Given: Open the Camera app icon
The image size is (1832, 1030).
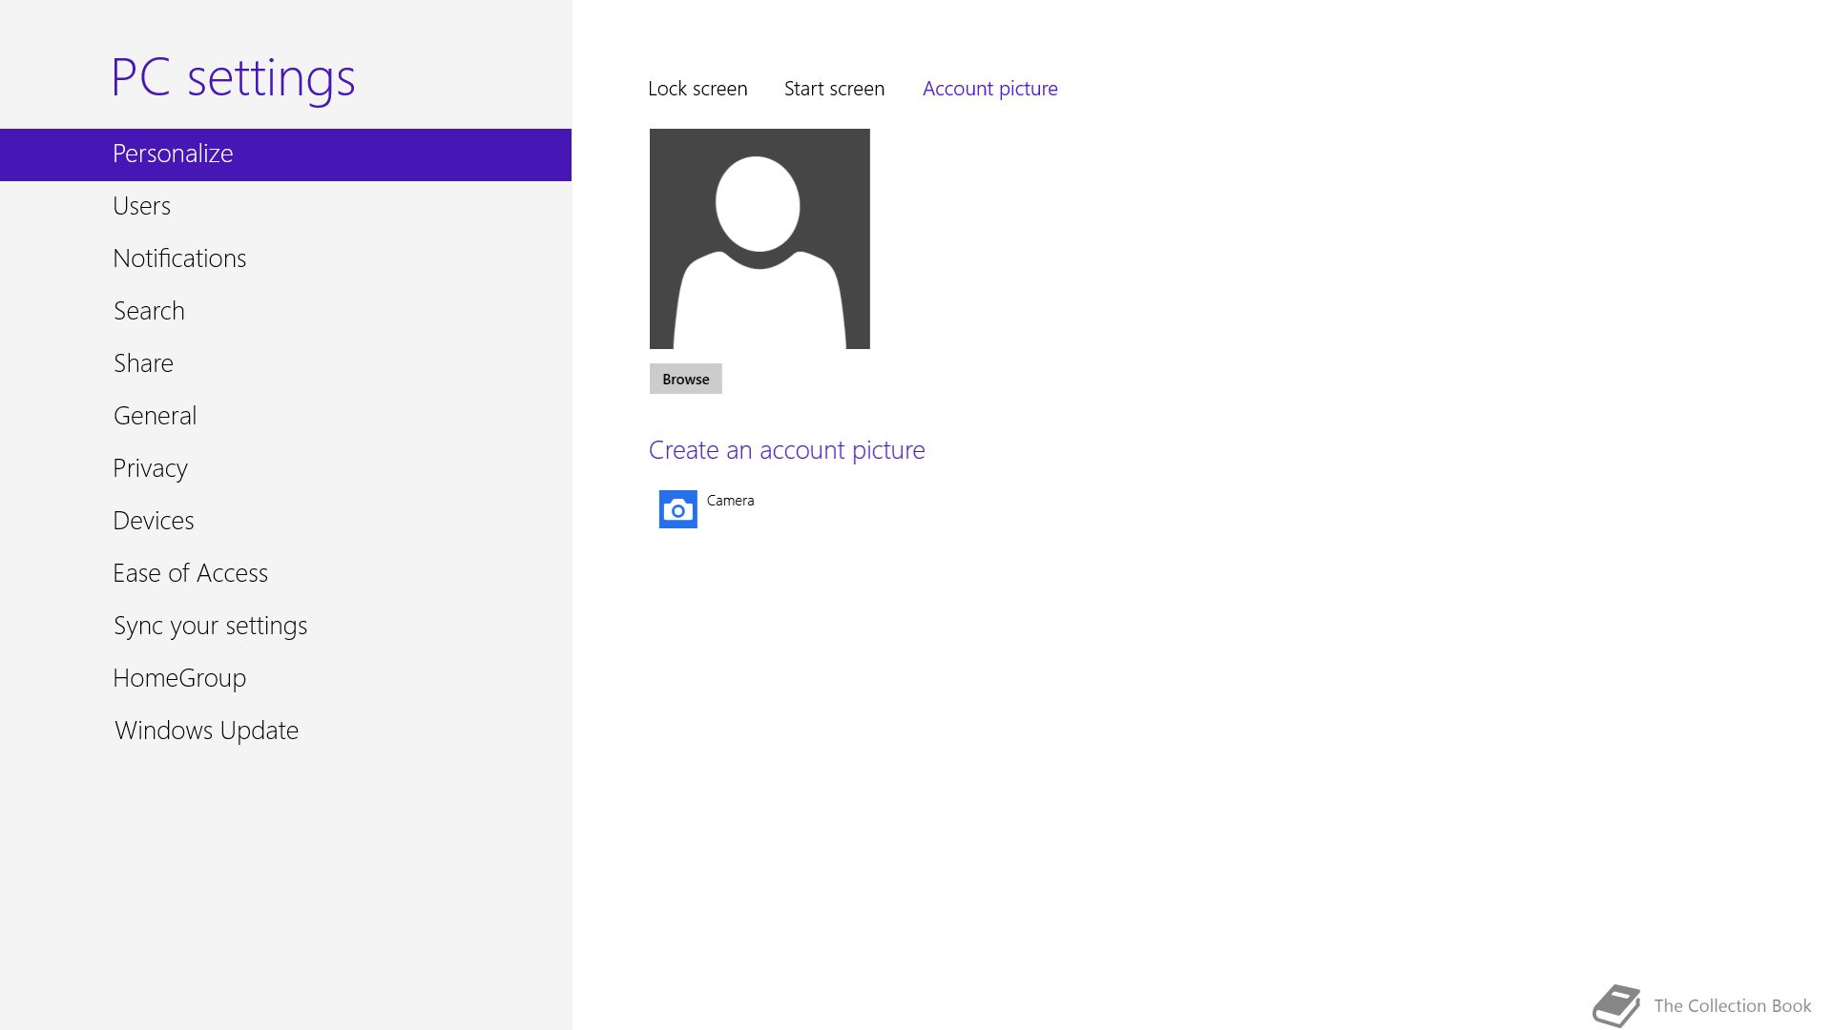Looking at the screenshot, I should 677,509.
